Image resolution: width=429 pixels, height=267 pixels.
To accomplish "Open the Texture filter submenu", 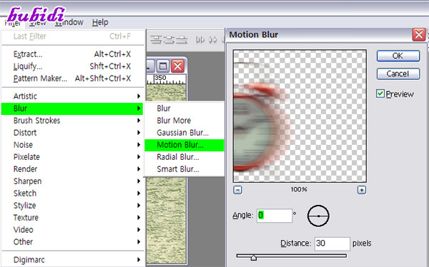I will (72, 218).
